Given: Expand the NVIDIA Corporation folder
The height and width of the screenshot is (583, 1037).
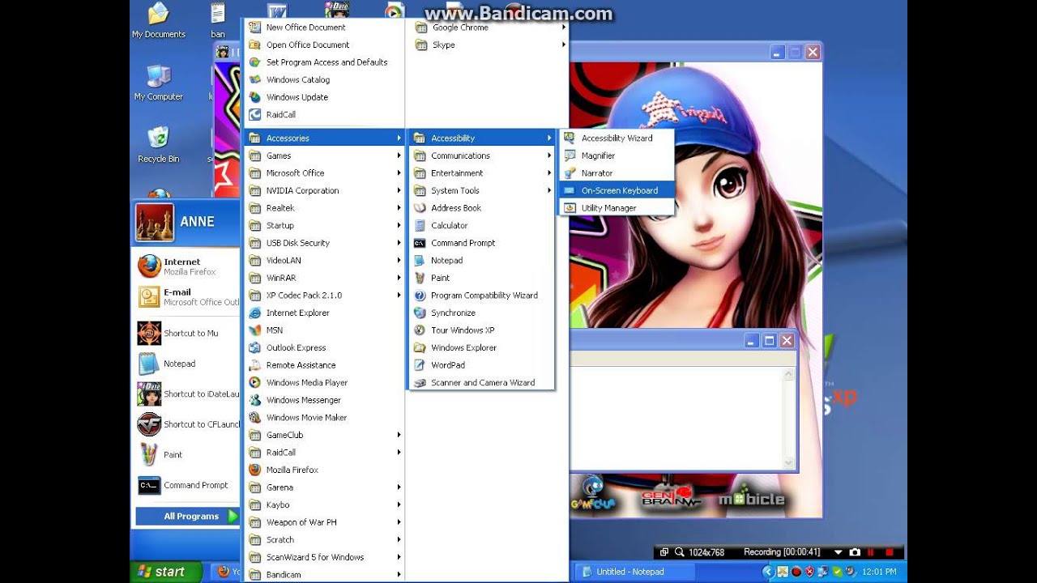Looking at the screenshot, I should (x=324, y=191).
